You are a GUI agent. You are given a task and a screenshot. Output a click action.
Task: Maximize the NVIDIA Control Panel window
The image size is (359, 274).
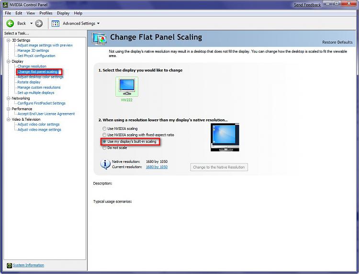(x=337, y=4)
